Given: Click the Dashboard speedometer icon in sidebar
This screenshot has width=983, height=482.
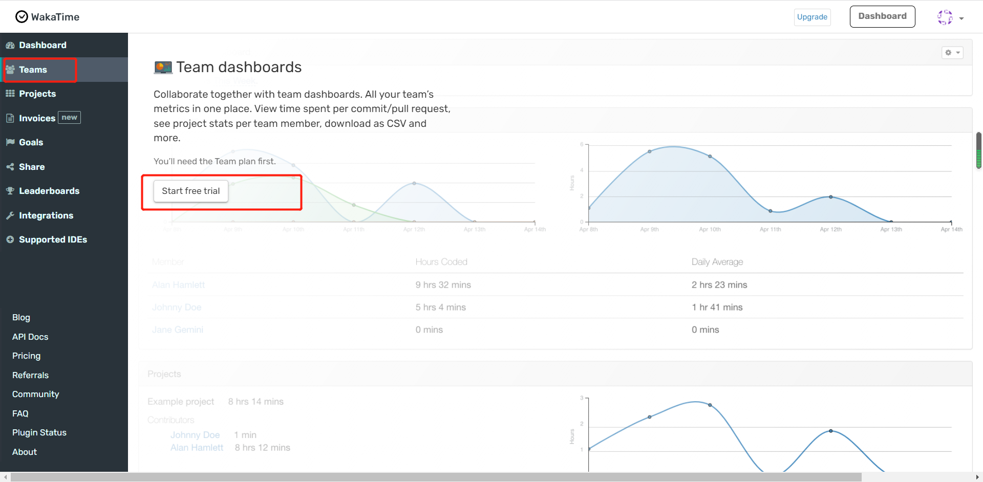Looking at the screenshot, I should coord(10,45).
